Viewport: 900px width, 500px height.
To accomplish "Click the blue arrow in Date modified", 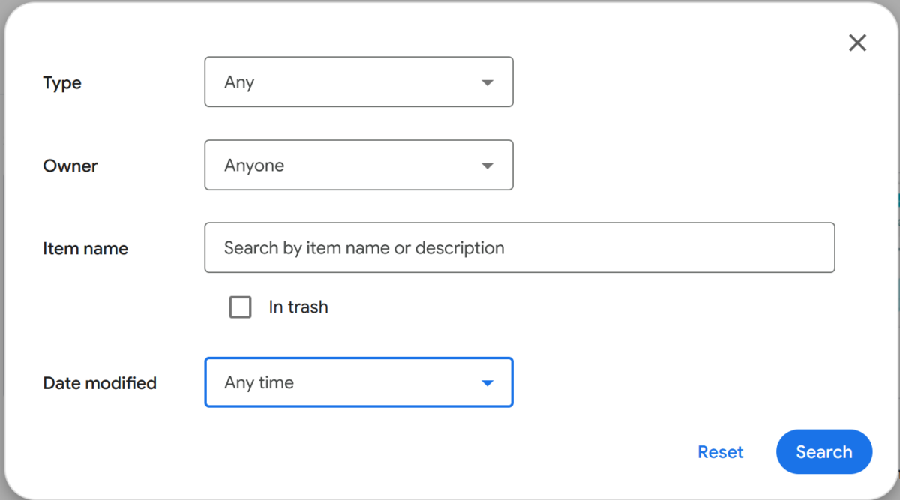I will (x=487, y=383).
